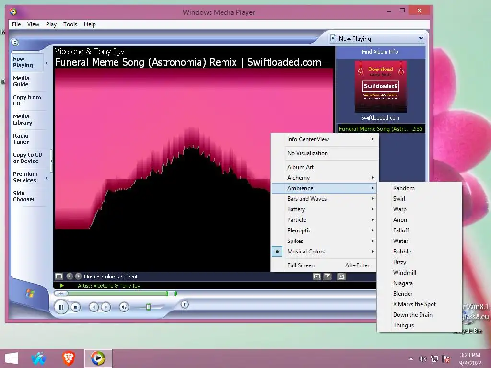The image size is (491, 368).
Task: Collapse the sidebar with the edge arrow by Copy to CD
Action: 51,161
